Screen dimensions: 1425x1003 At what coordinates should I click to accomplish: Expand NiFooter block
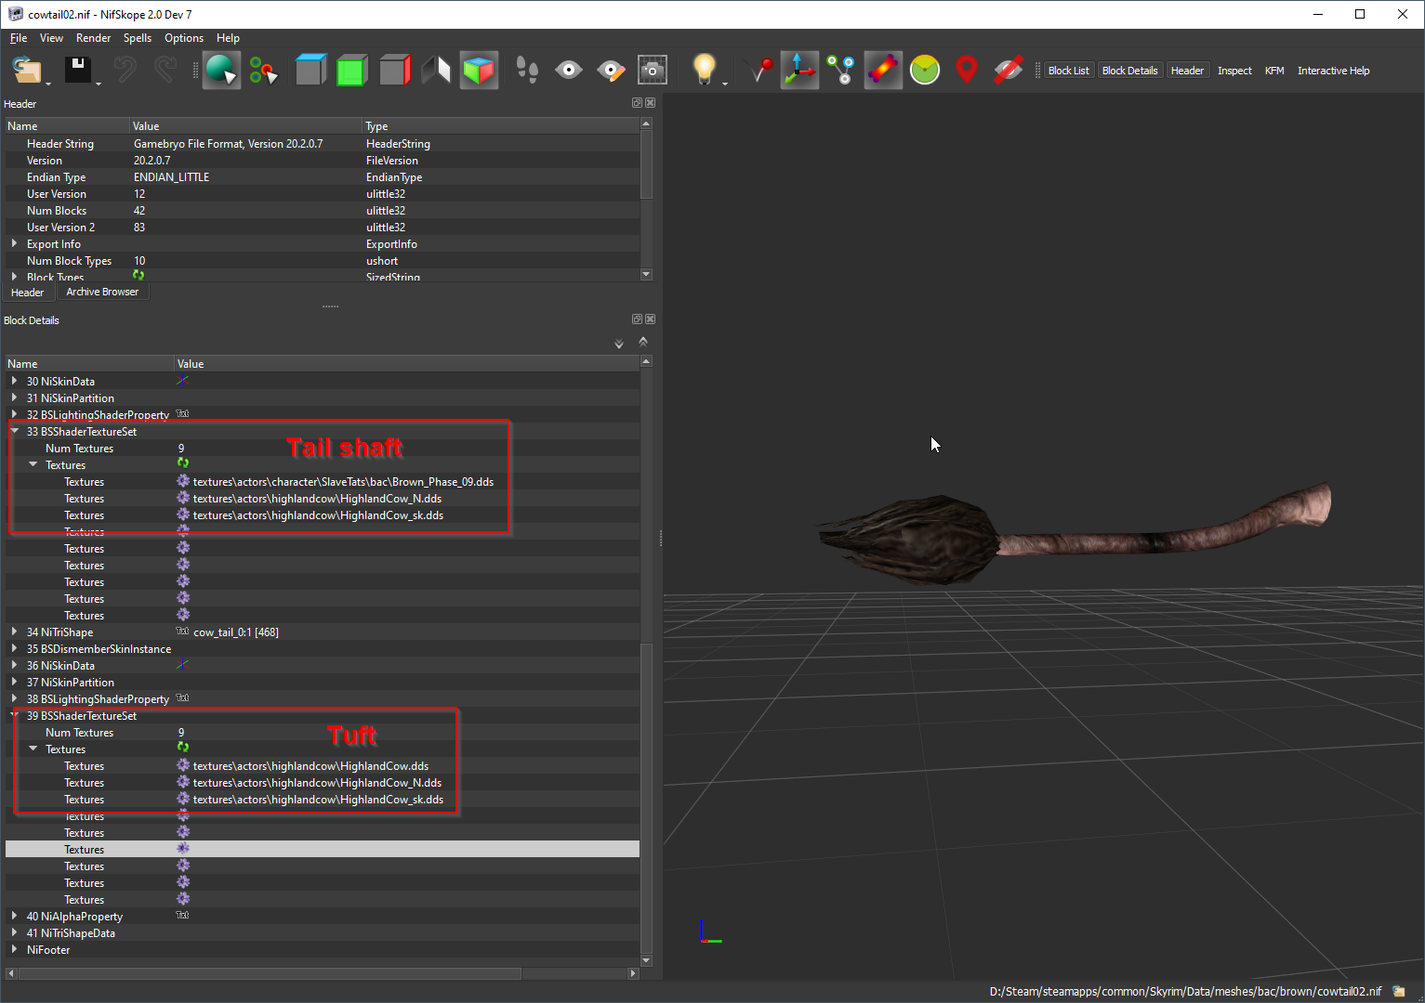coord(14,949)
